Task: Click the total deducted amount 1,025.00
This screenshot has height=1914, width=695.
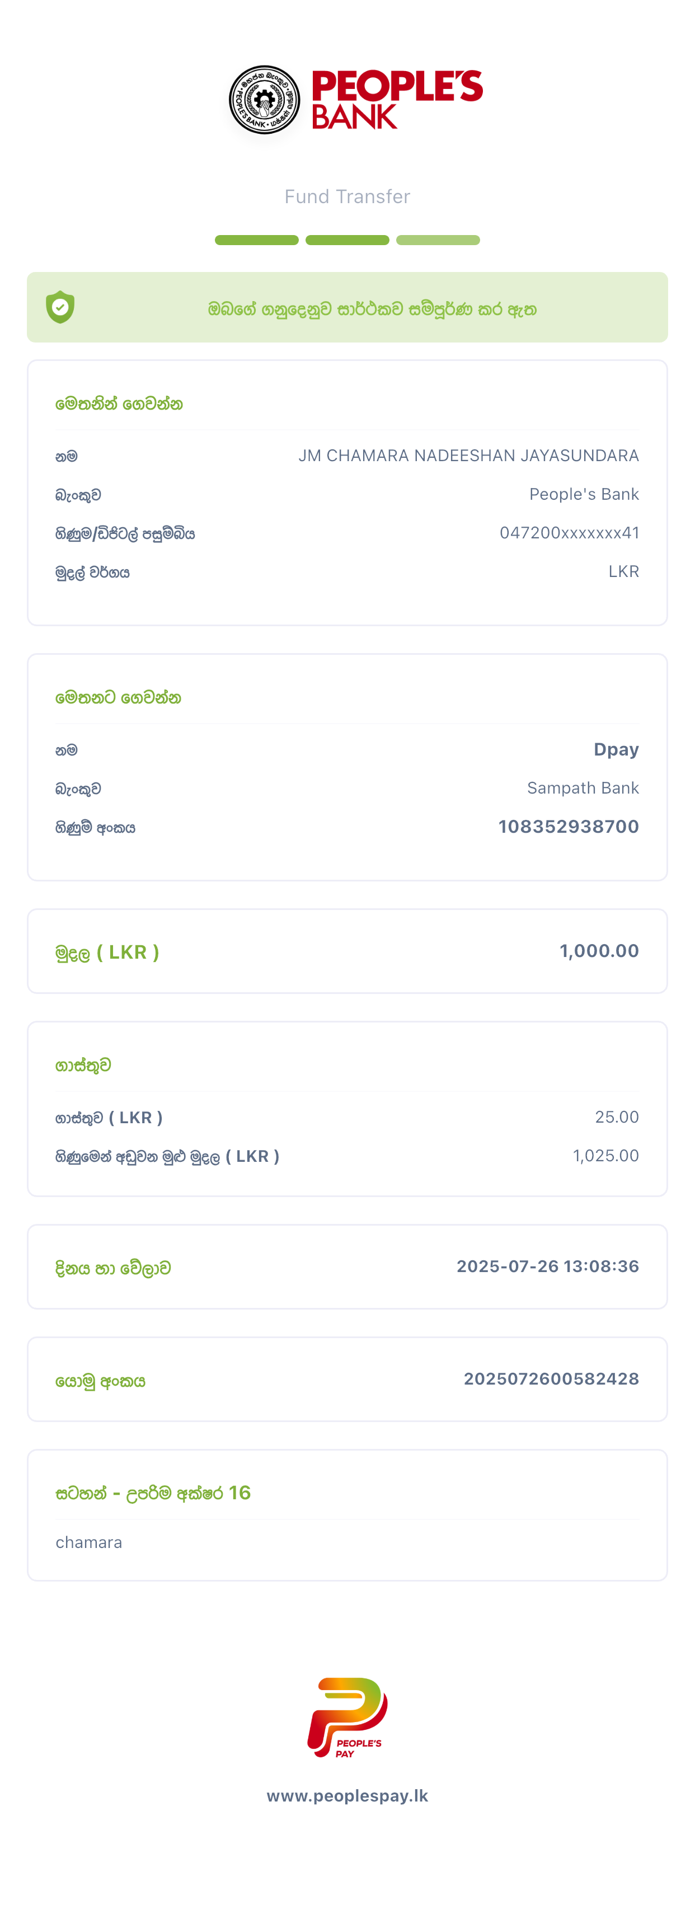Action: pos(605,1155)
